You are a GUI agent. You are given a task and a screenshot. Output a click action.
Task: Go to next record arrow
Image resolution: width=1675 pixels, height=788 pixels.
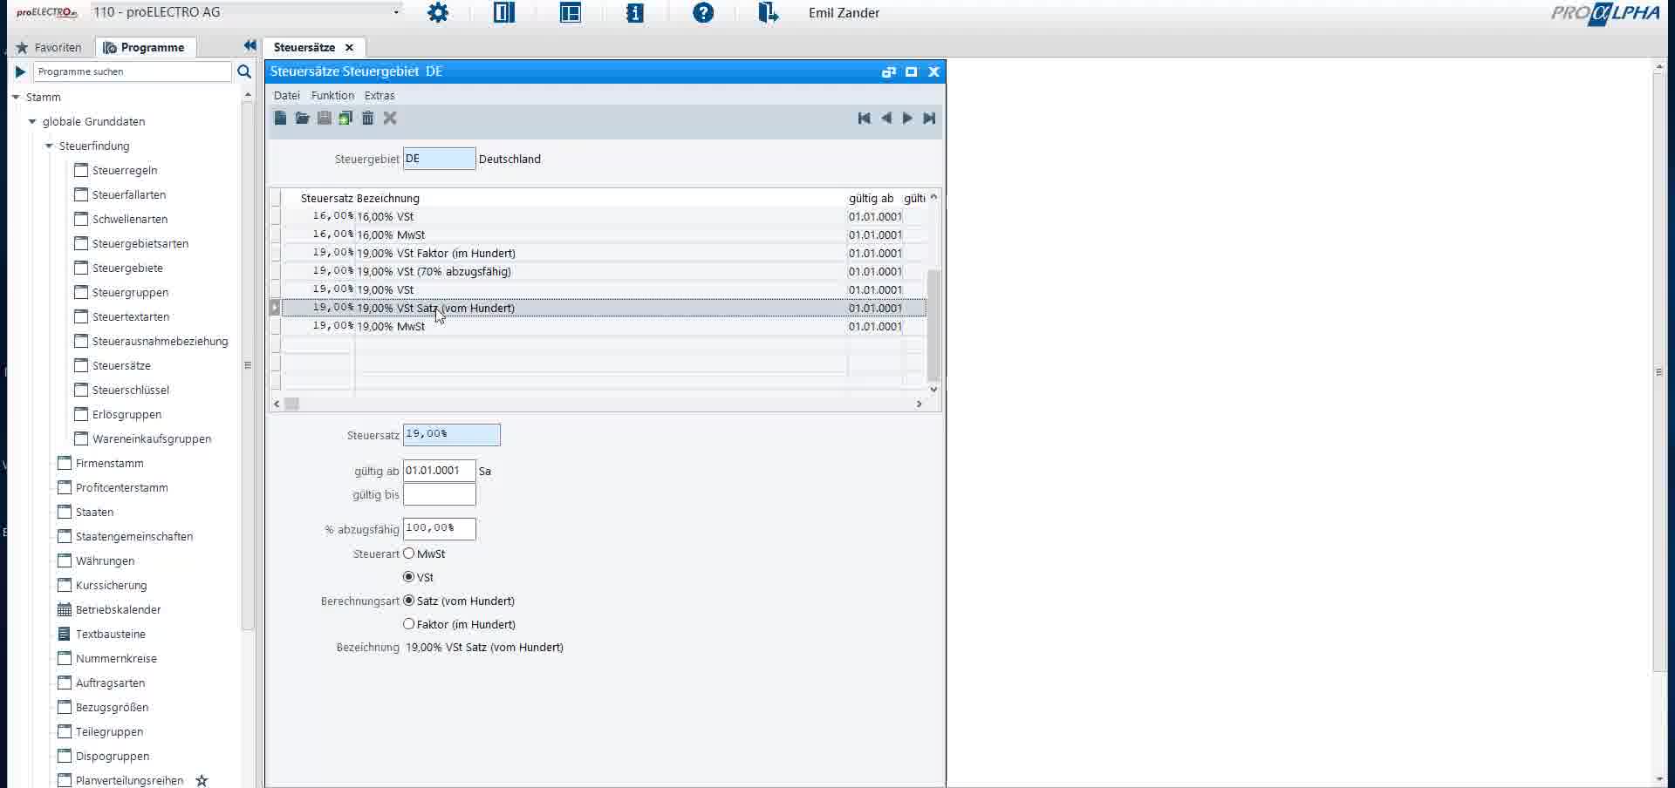coord(907,118)
